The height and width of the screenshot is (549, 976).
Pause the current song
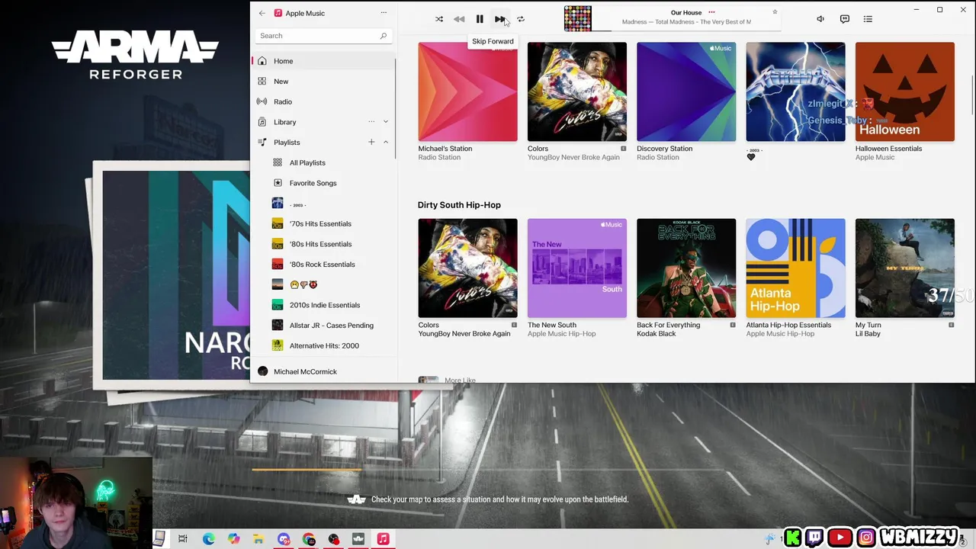tap(480, 19)
